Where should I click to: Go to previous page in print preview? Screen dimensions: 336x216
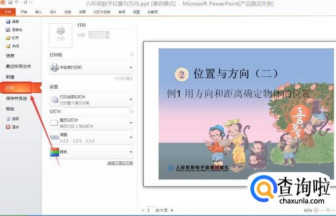(x=143, y=210)
